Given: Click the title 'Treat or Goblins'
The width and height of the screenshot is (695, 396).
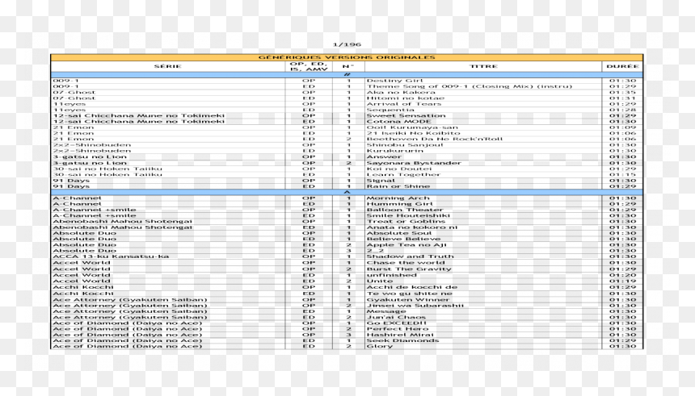Looking at the screenshot, I should point(406,221).
